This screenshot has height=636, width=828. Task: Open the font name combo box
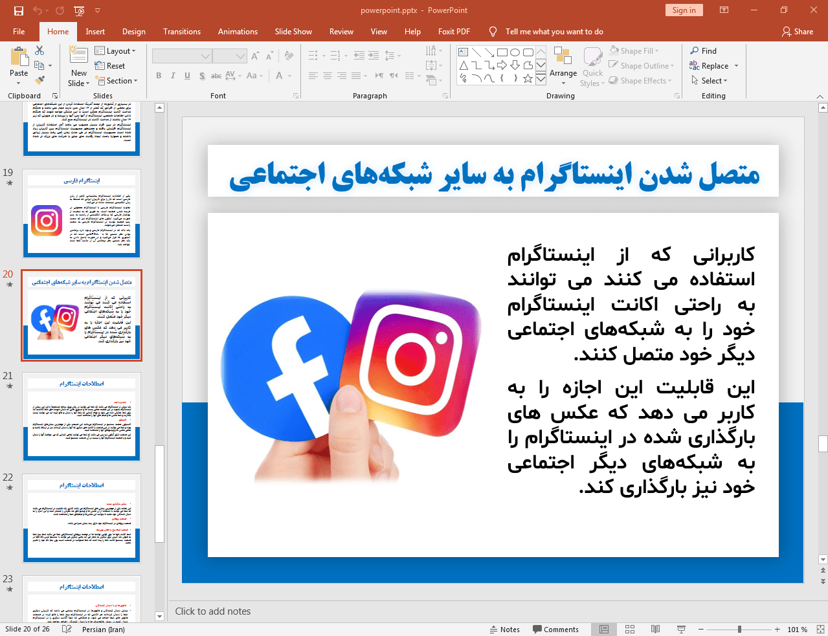tap(182, 56)
